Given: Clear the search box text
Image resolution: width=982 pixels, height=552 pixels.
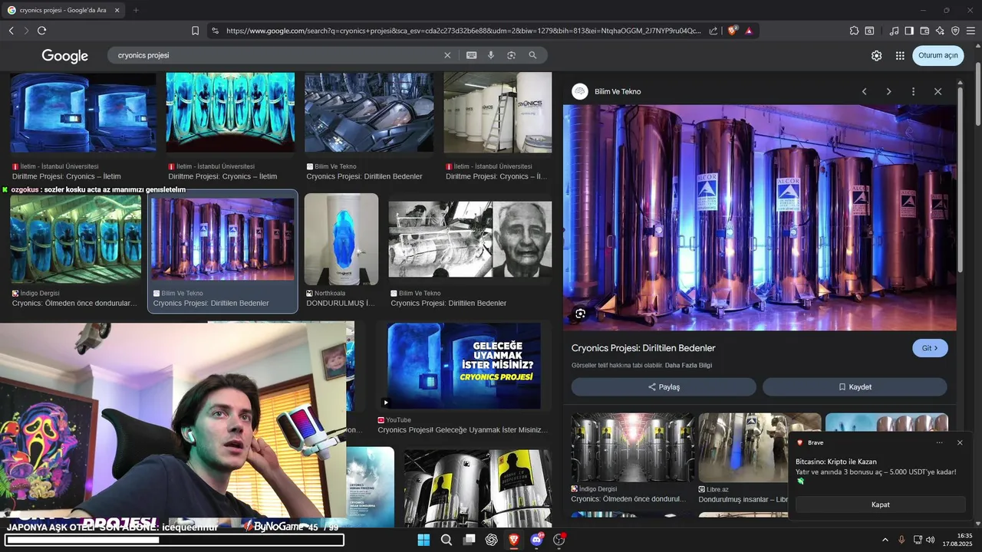Looking at the screenshot, I should pyautogui.click(x=447, y=55).
